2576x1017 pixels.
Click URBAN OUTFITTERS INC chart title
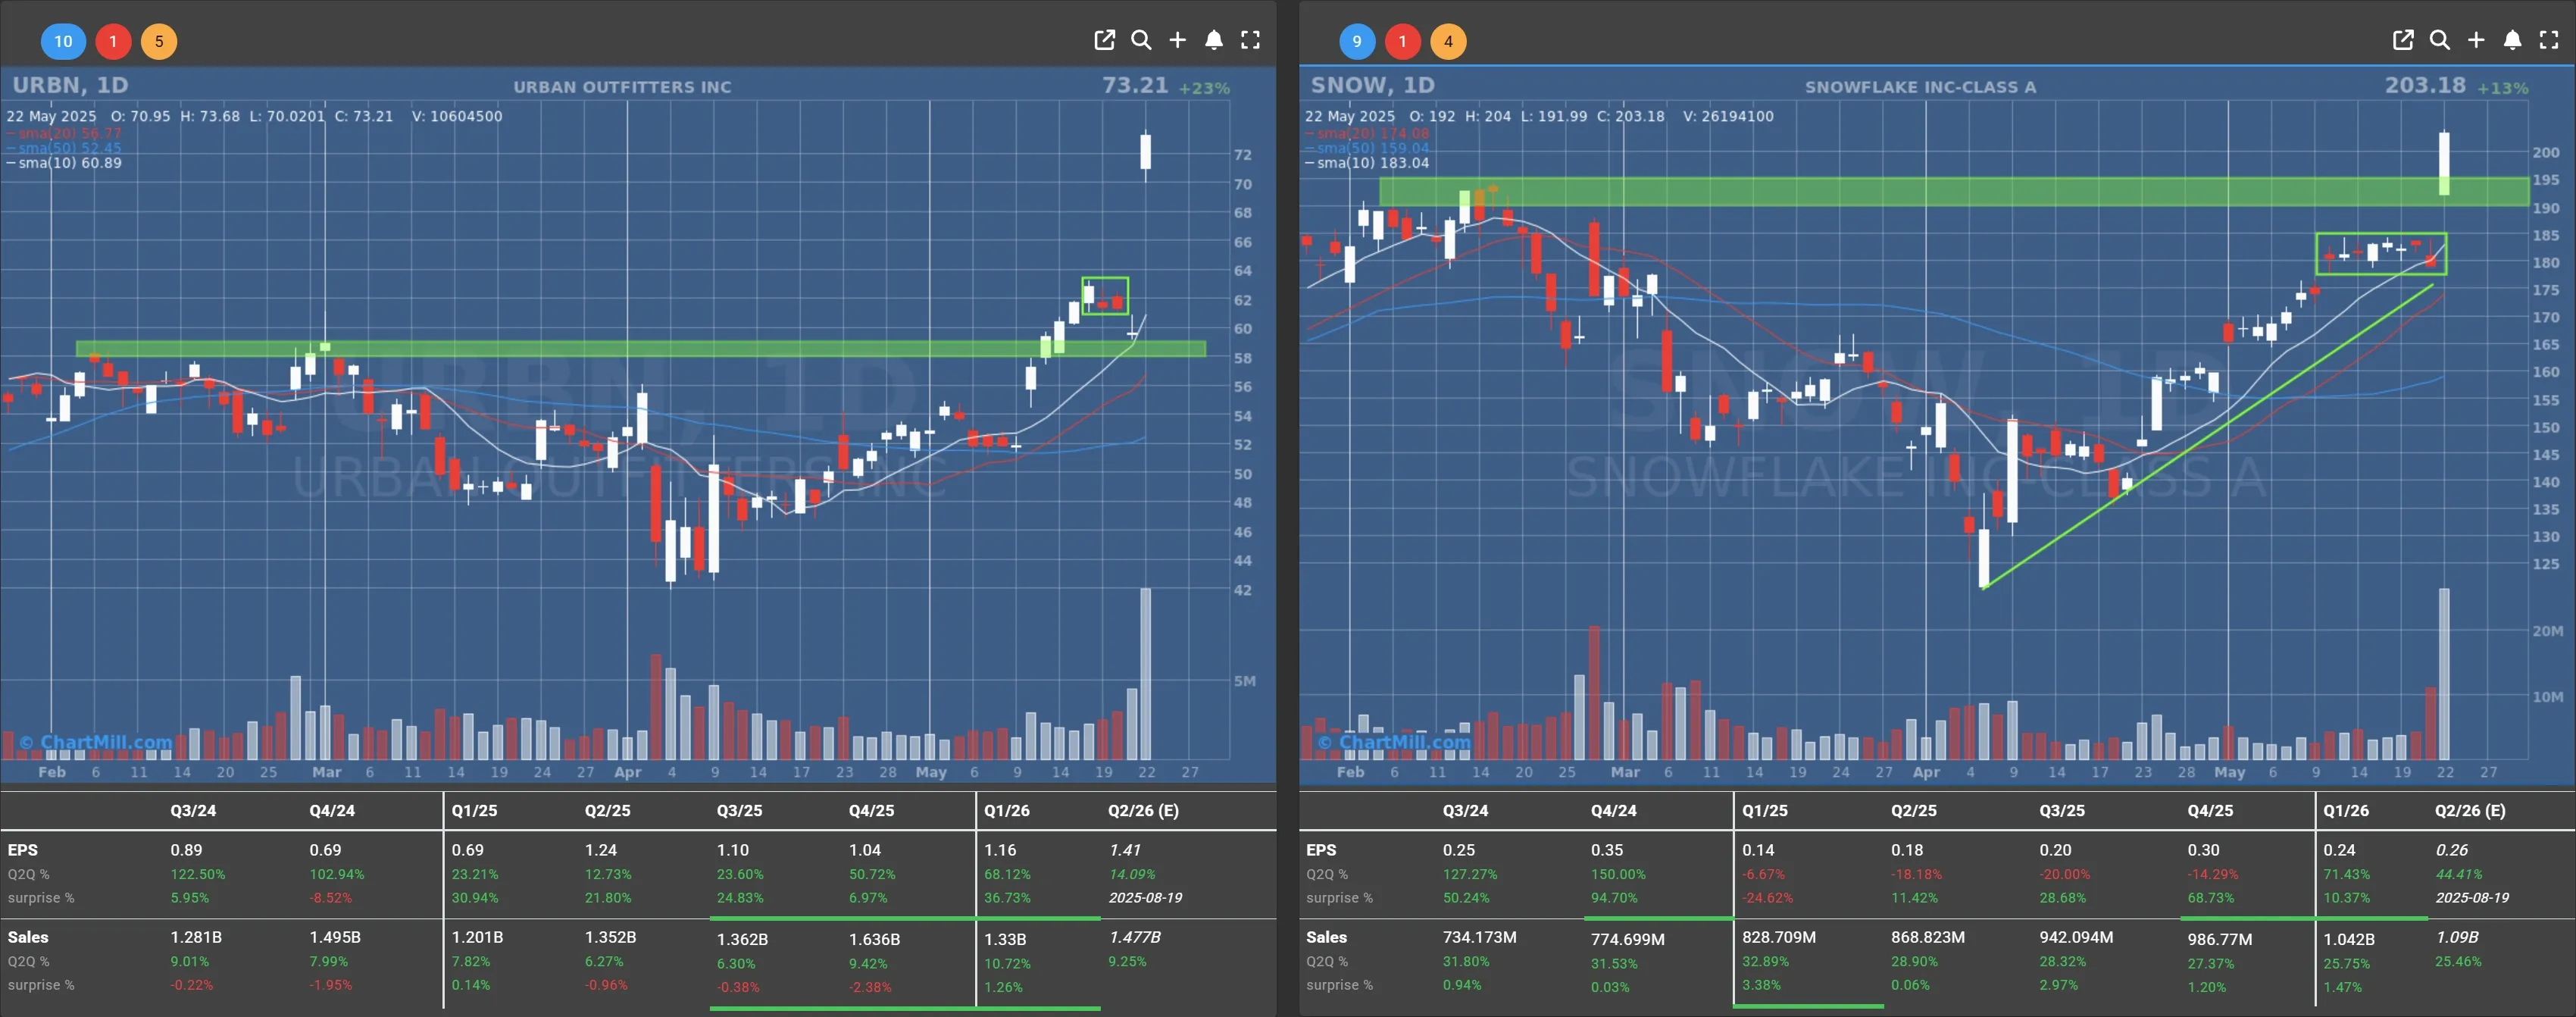click(622, 87)
